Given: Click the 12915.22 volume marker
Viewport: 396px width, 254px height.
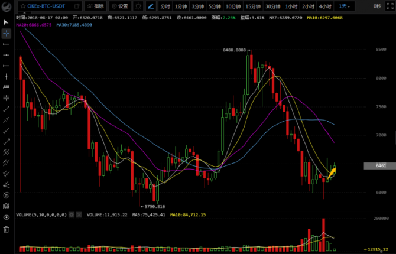Looking at the screenshot, I should coord(377,249).
